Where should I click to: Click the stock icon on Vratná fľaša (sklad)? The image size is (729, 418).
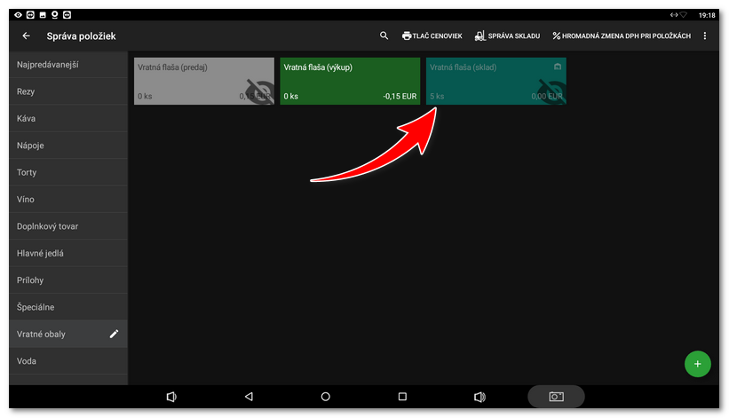[558, 67]
